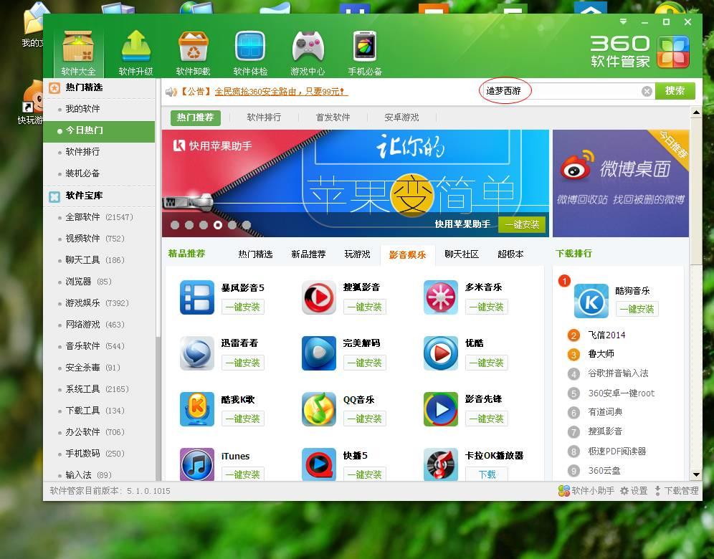Download 卡拉OK播放器 with 下载 button
Image resolution: width=714 pixels, height=559 pixels.
tap(487, 474)
